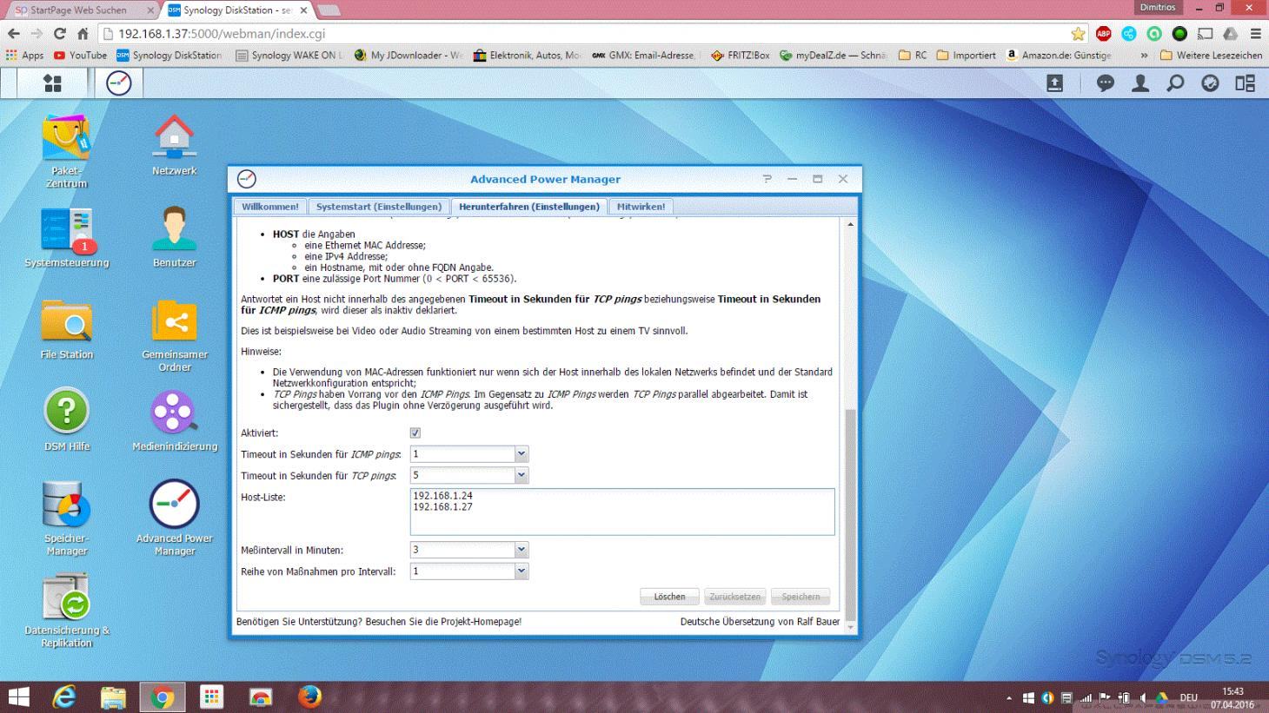This screenshot has height=713, width=1269.
Task: Open the Amazon.de bookmark
Action: (1059, 55)
